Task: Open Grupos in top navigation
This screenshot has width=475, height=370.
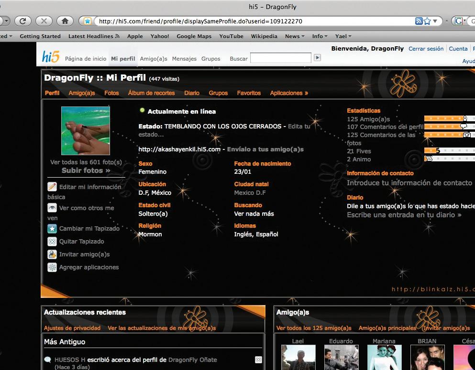Action: click(x=210, y=59)
